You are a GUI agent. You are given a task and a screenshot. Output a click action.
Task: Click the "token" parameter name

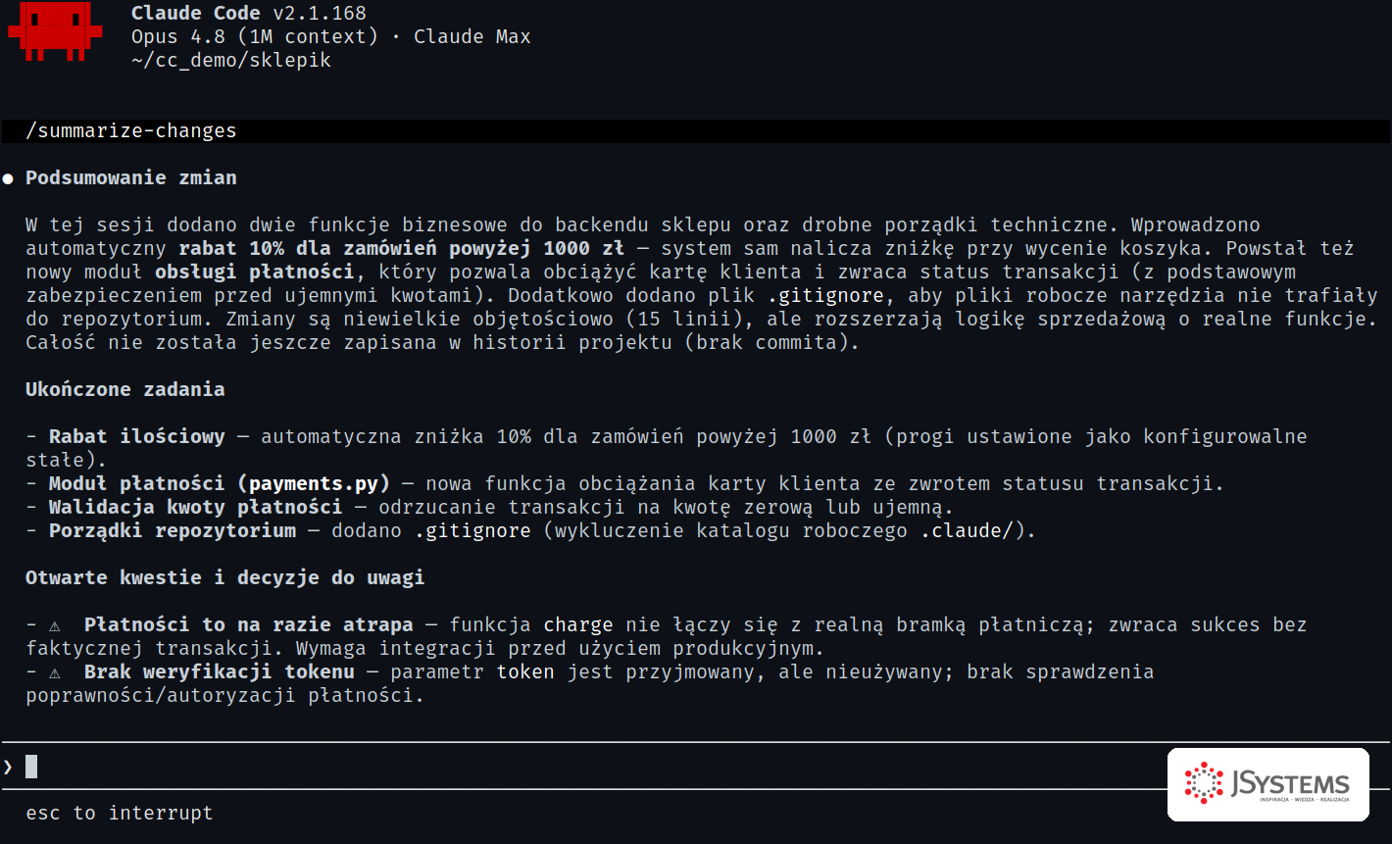pos(525,672)
